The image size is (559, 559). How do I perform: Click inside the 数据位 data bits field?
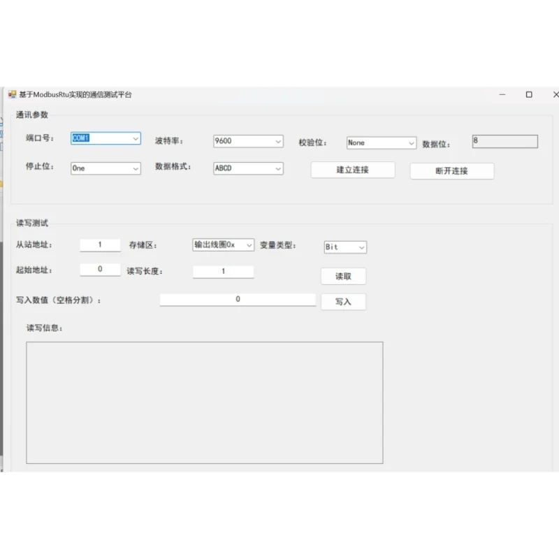pyautogui.click(x=504, y=140)
